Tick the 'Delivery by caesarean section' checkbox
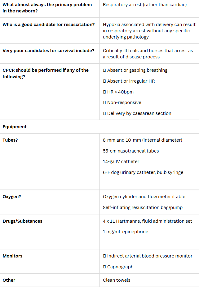199x287 pixels. (104, 113)
